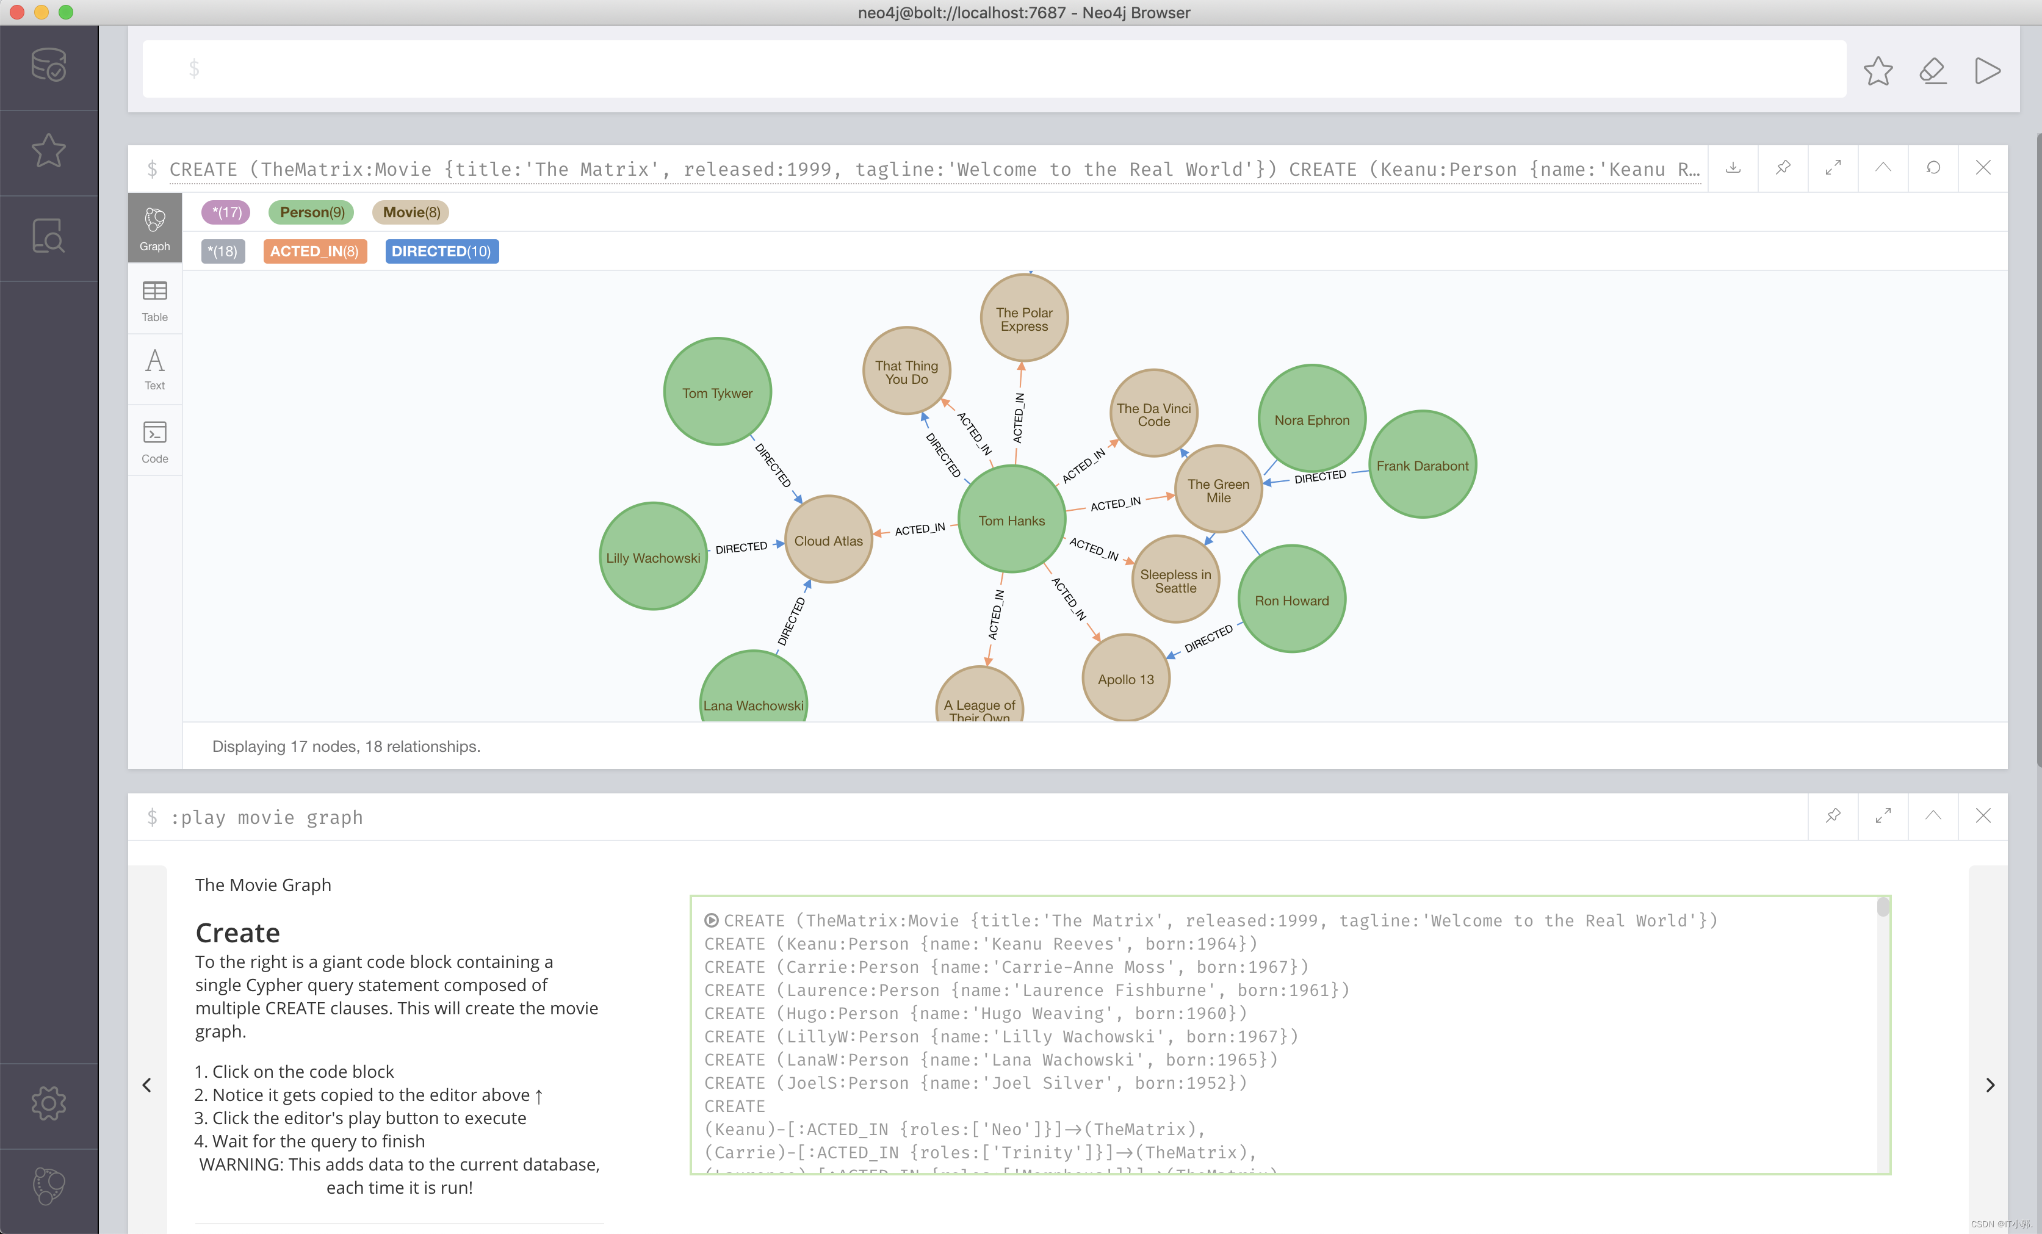Screen dimensions: 2042x1234
Task: Click into the Cypher editor input
Action: coord(995,69)
